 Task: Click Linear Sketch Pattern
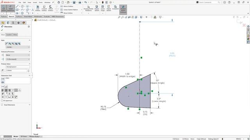69,10
